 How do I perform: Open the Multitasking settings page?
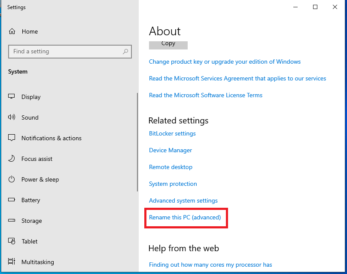37,262
